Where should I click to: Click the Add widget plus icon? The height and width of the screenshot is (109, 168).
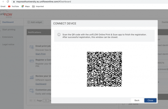point(29,22)
